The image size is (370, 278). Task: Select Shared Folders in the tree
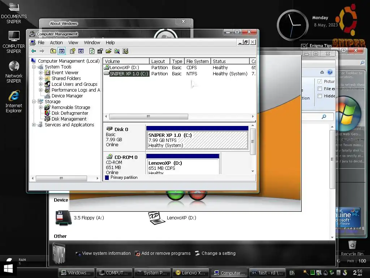(66, 78)
